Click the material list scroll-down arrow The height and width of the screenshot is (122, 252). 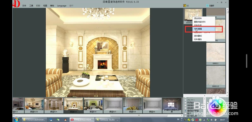[x=227, y=93]
